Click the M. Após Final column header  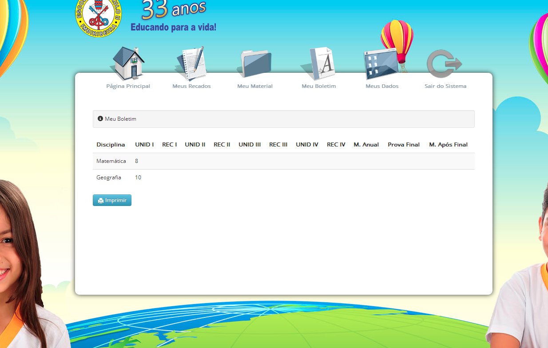point(449,145)
